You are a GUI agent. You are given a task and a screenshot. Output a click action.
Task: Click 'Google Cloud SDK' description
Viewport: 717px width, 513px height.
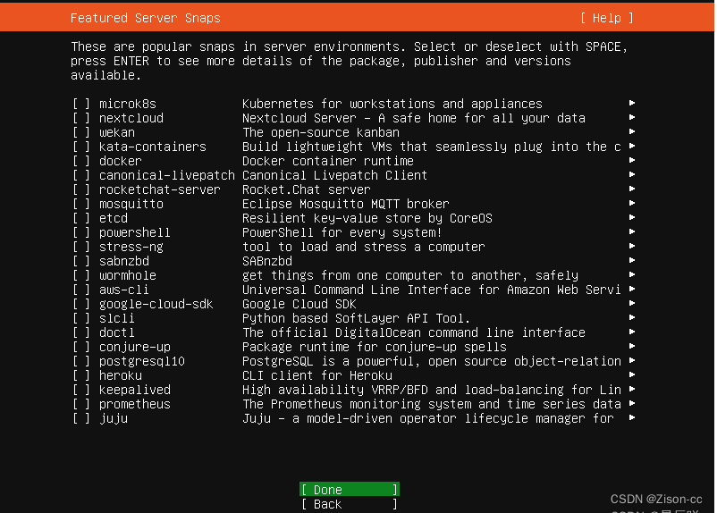pos(299,305)
